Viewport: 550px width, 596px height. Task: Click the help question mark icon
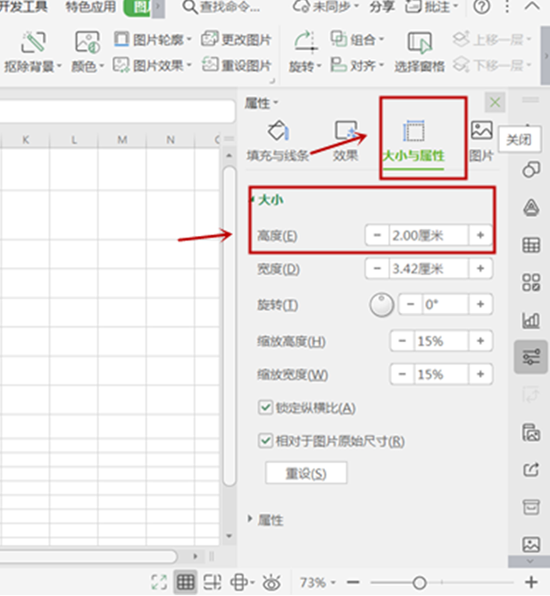[481, 7]
